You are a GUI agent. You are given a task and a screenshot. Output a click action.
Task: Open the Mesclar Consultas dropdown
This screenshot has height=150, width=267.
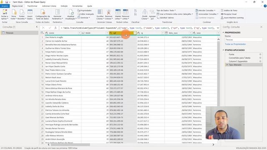tap(205, 10)
